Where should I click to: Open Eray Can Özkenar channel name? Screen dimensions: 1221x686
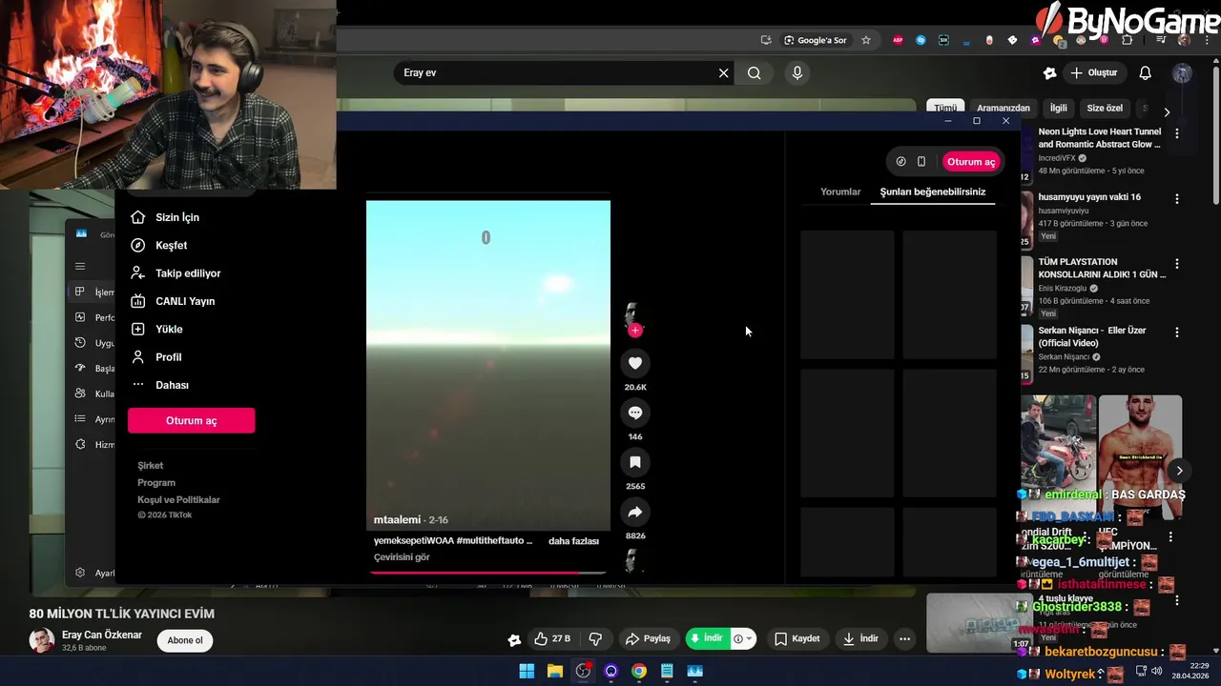(x=102, y=635)
